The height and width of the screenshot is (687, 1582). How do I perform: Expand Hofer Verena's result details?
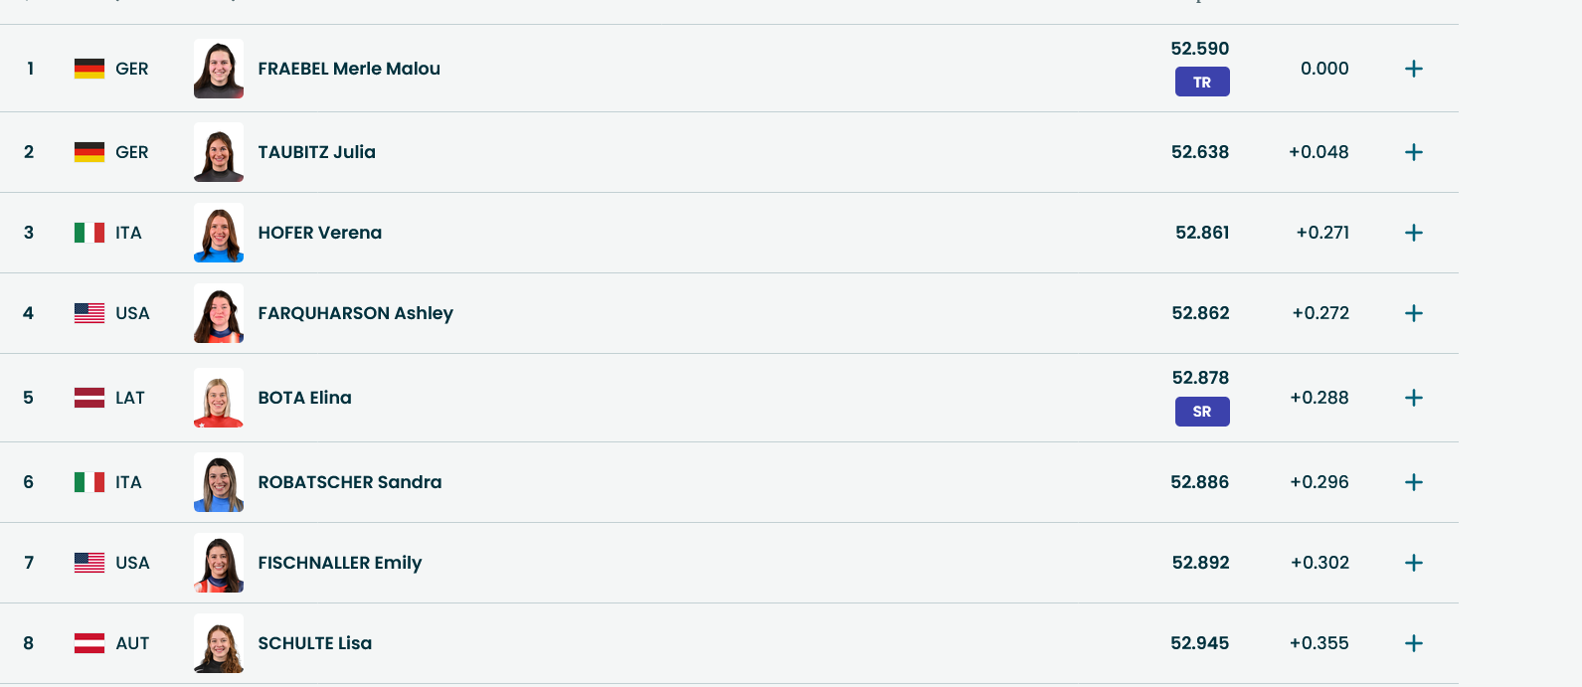point(1413,233)
